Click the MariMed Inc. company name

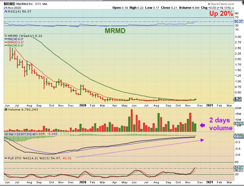click(x=25, y=4)
